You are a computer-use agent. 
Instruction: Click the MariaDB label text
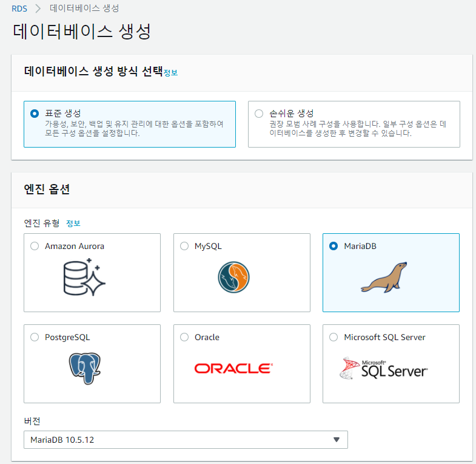(360, 246)
